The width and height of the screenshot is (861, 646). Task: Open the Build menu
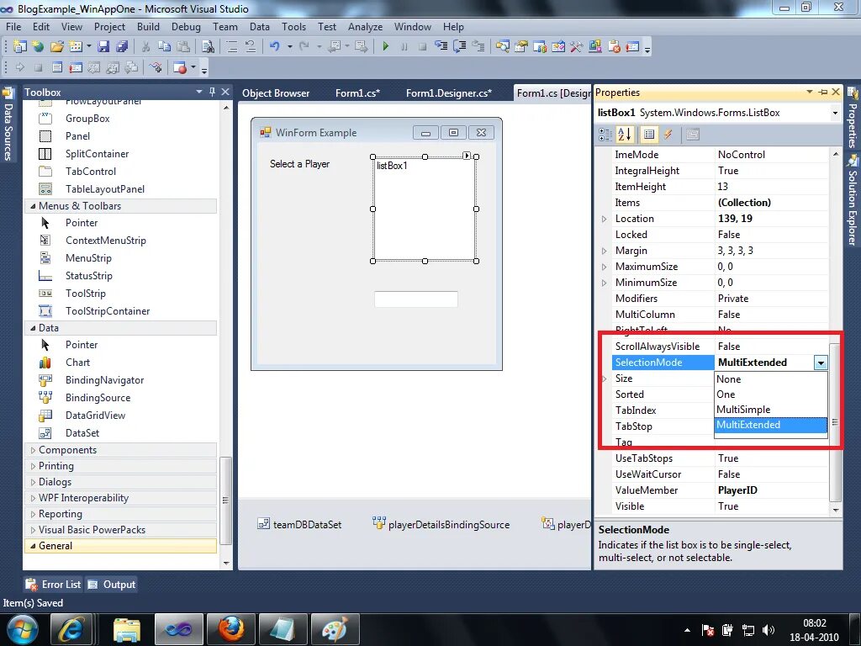(148, 26)
